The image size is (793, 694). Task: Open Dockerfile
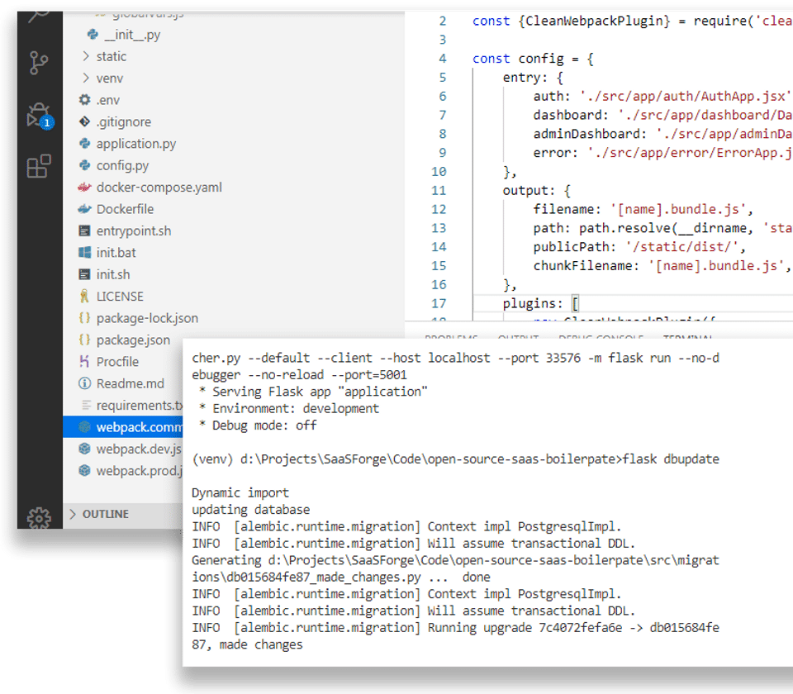[x=125, y=209]
